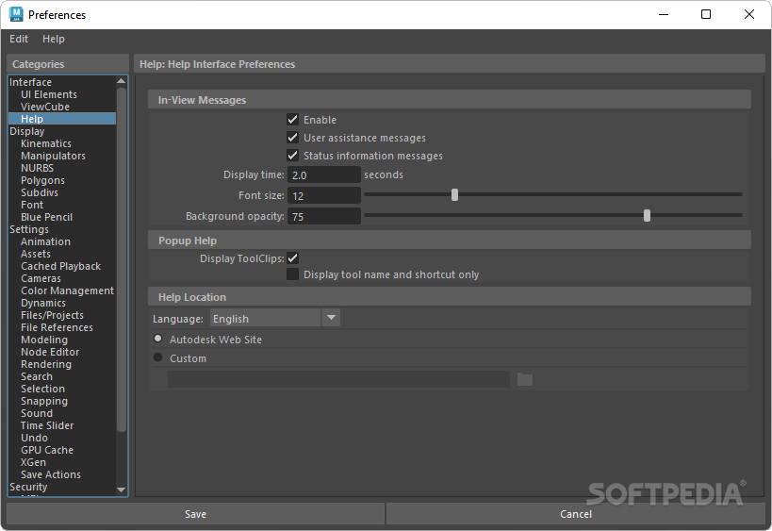
Task: Select Time Slider category
Action: [47, 425]
